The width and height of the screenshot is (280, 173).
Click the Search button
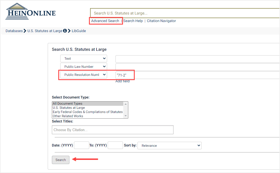click(x=61, y=160)
